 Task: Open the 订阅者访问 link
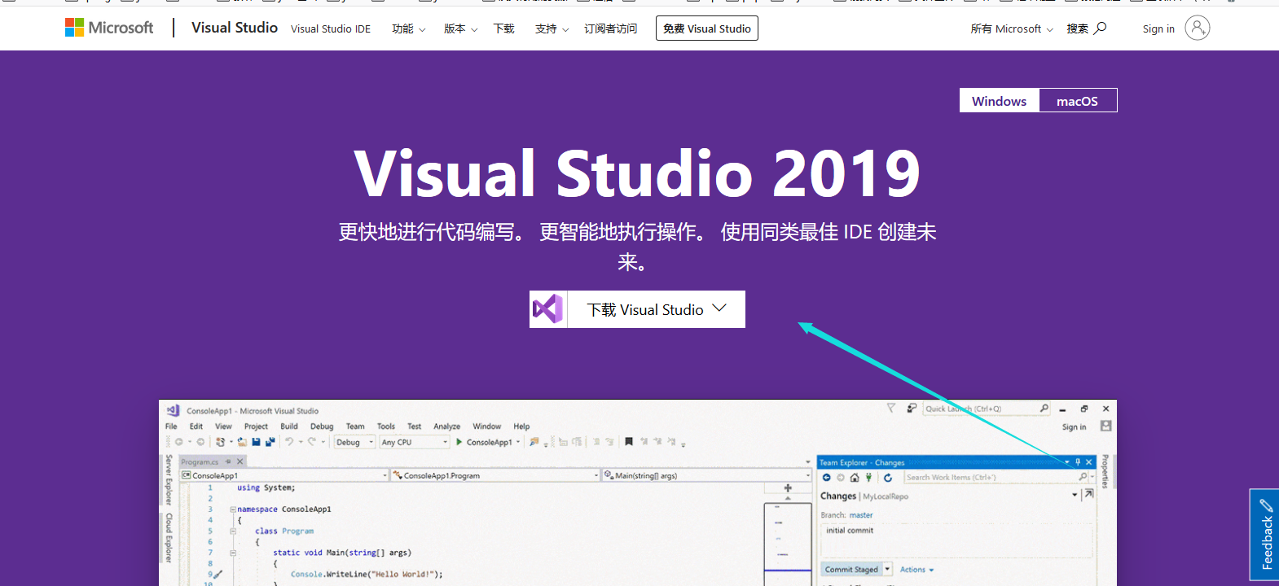(610, 28)
